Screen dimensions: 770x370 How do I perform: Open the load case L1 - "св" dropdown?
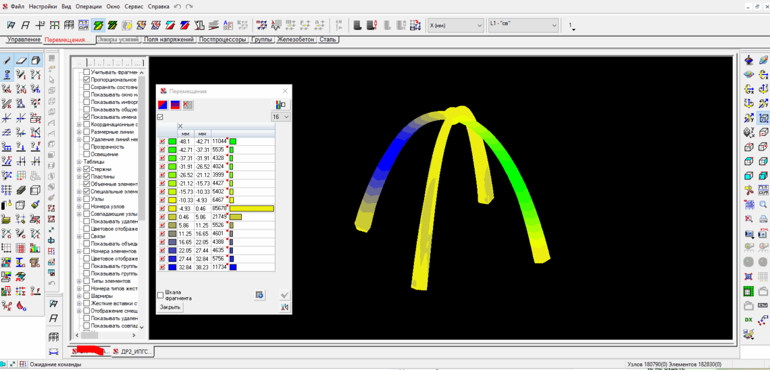523,25
